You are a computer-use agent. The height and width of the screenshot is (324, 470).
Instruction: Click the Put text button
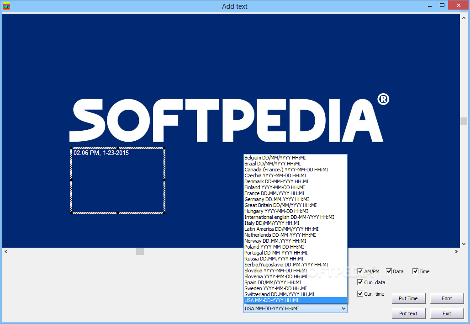[x=408, y=313]
